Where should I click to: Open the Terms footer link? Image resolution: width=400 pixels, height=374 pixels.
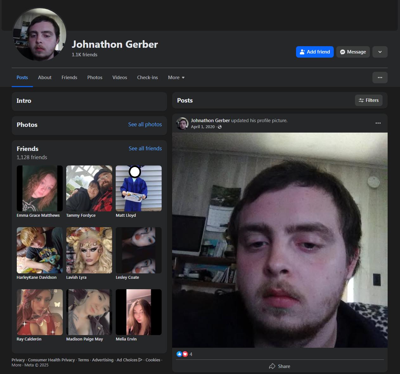[83, 360]
